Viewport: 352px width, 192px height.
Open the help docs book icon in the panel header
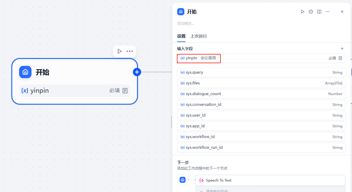319,12
